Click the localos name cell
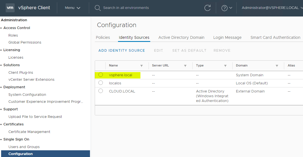 coord(115,83)
